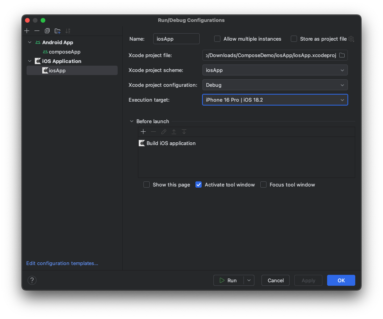This screenshot has height=319, width=383.
Task: Click the icon beside Build iOS application
Action: [x=141, y=143]
